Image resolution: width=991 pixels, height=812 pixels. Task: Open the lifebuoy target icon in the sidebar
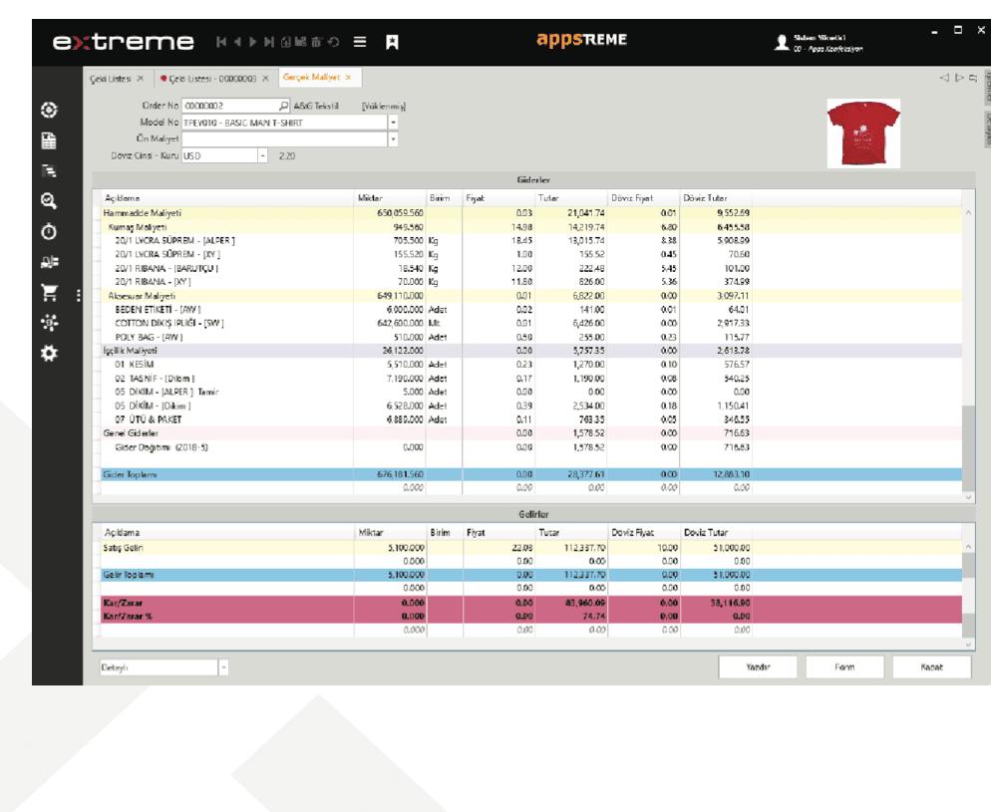[49, 110]
